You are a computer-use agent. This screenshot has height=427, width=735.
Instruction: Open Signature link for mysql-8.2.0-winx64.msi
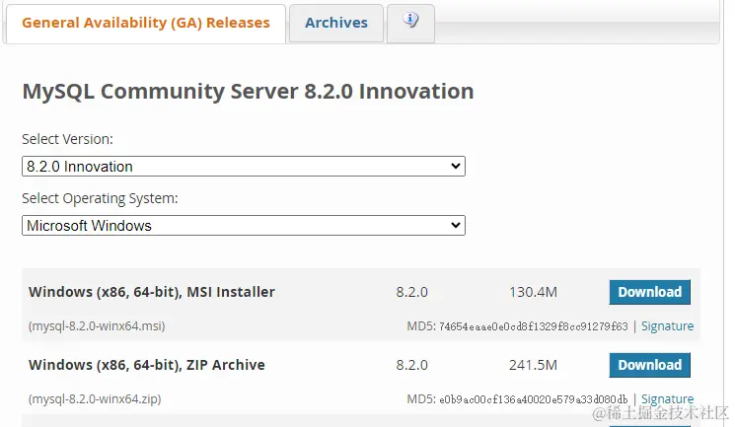[667, 326]
